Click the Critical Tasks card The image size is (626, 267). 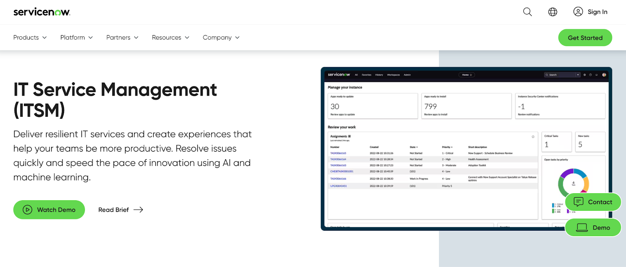pos(557,142)
